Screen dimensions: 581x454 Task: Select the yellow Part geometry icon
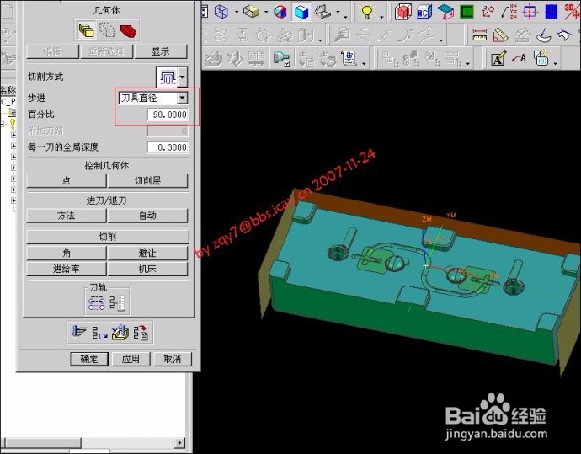87,30
